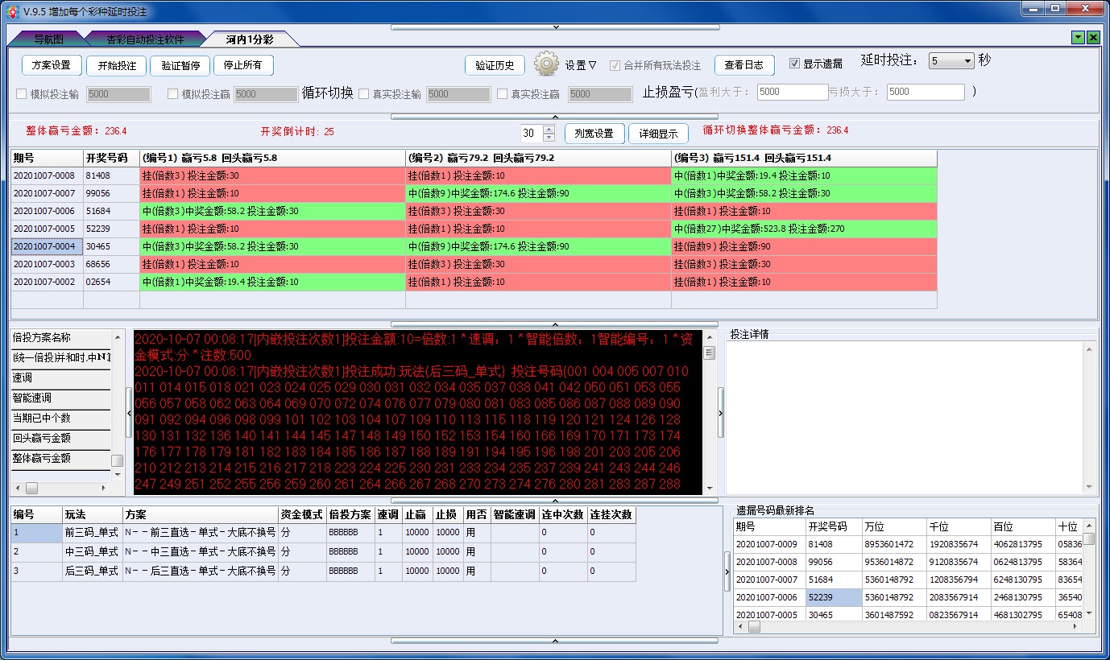Image resolution: width=1110 pixels, height=660 pixels.
Task: Enable the 真实投注赢 checkbox
Action: coord(502,94)
